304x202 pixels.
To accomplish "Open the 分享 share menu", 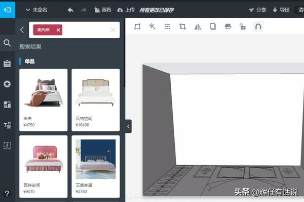I will 257,10.
